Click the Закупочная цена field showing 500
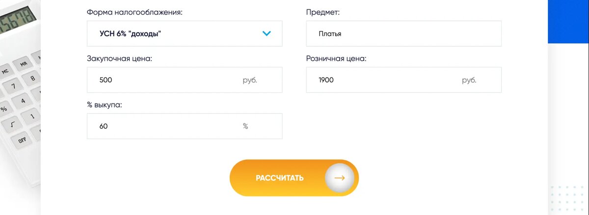This screenshot has width=589, height=215. [167, 80]
